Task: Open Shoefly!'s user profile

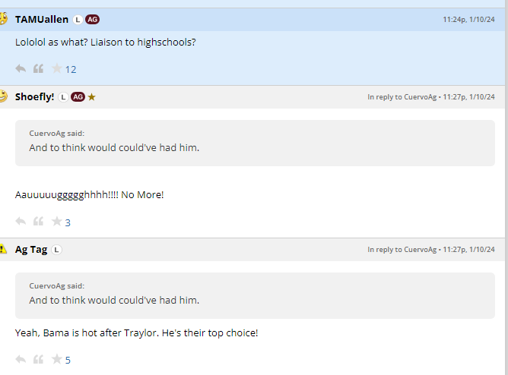Action: point(34,96)
